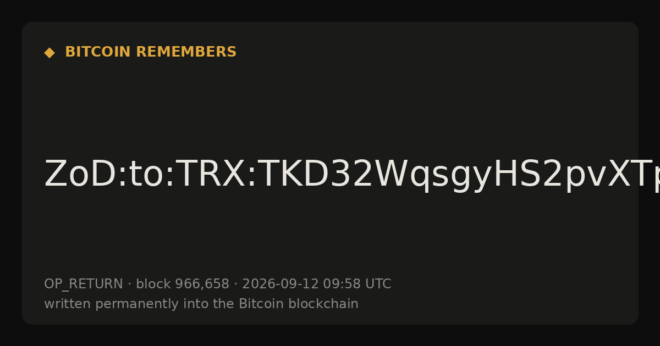Image resolution: width=660 pixels, height=346 pixels.
Task: Click 'written permanently into the Bitcoin blockchain' caption
Action: pos(201,304)
